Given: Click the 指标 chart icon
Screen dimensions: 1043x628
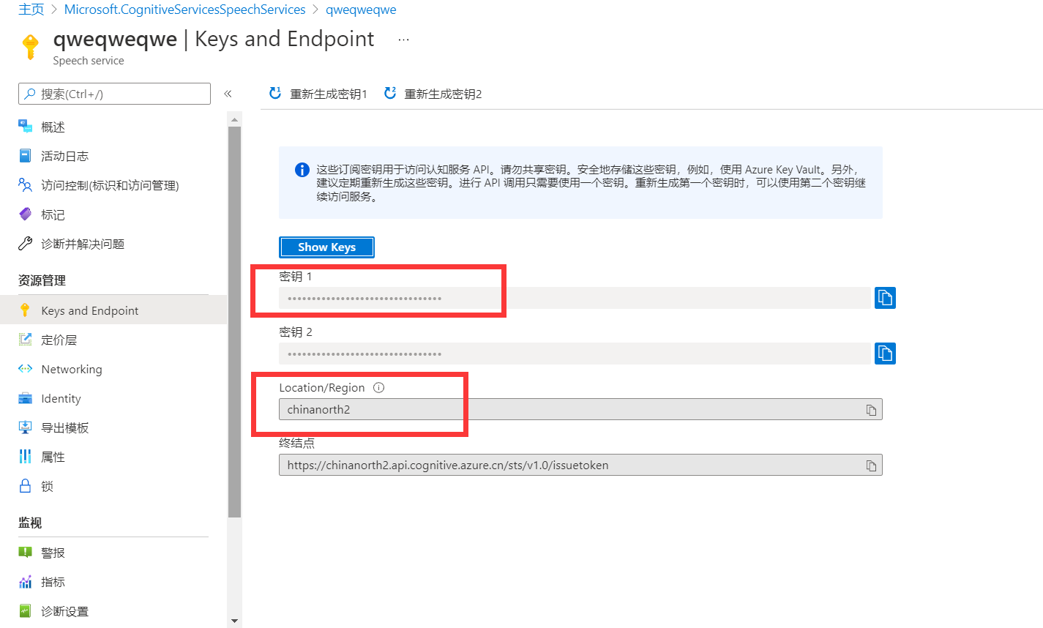Looking at the screenshot, I should (25, 582).
